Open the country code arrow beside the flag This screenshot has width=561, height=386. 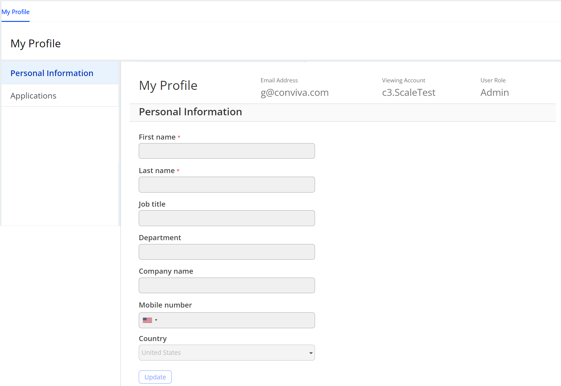156,320
